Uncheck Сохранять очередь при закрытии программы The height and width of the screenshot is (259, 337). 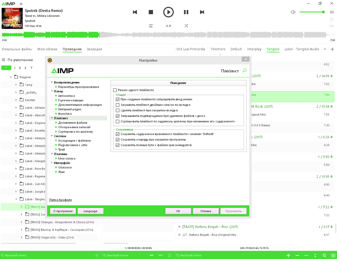118,140
